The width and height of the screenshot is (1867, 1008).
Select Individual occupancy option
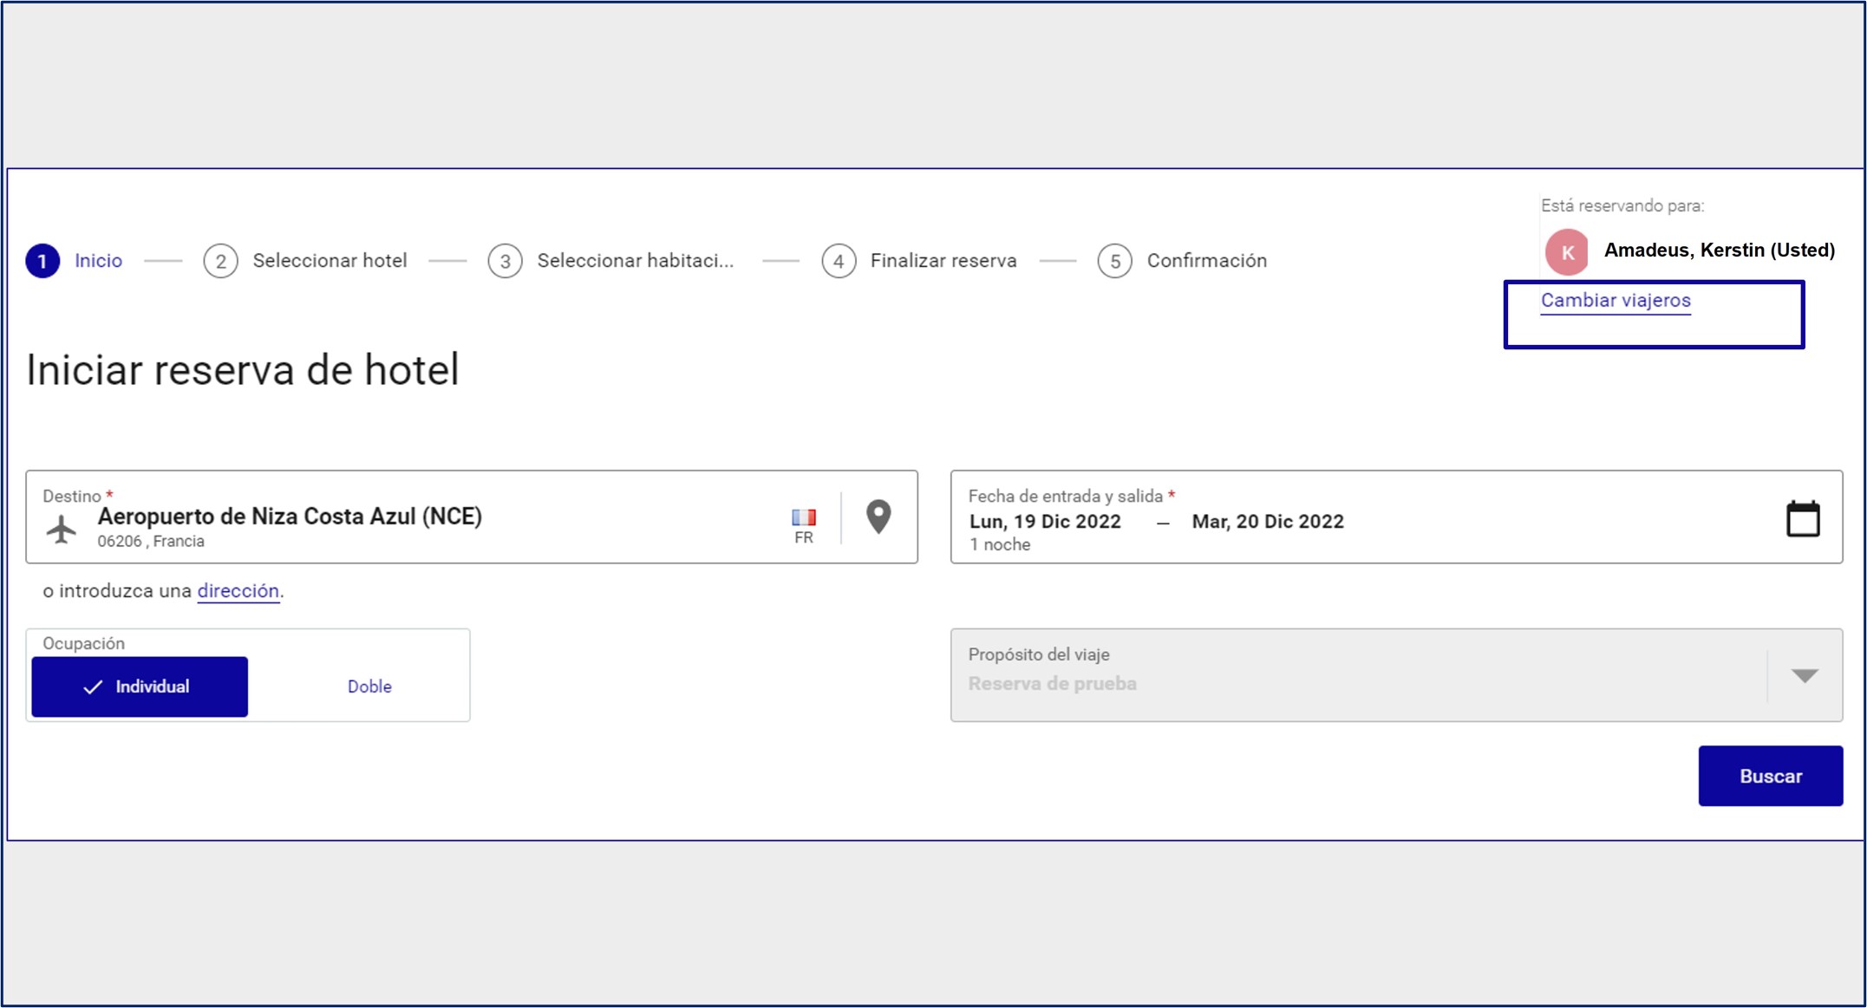140,686
